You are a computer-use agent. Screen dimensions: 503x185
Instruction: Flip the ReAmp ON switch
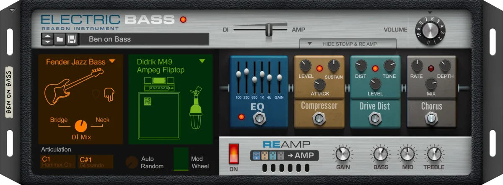tap(233, 154)
